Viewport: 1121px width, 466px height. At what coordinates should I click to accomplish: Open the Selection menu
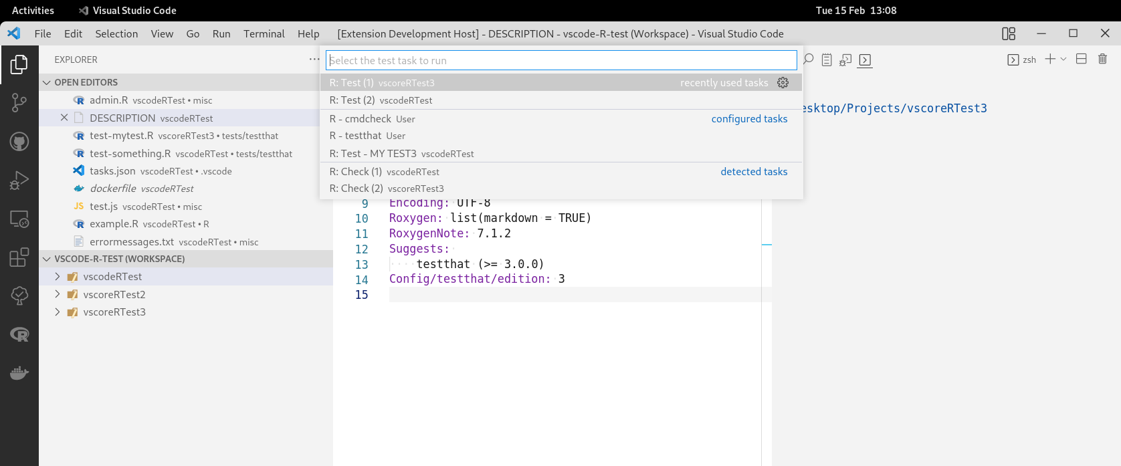point(116,33)
